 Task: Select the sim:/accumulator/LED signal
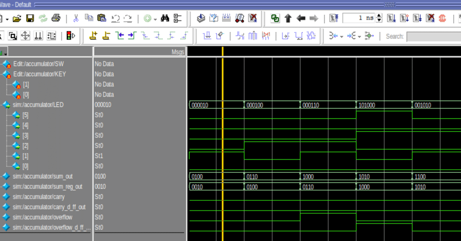pos(38,104)
